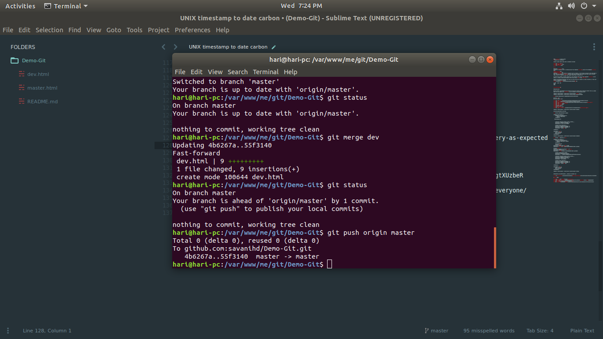
Task: Click the volume icon in the top bar
Action: 571,6
